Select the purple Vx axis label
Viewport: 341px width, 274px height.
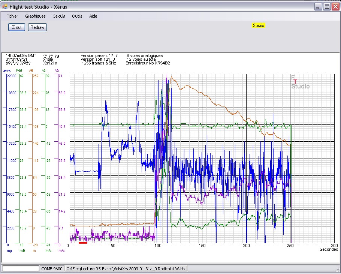[x=57, y=70]
